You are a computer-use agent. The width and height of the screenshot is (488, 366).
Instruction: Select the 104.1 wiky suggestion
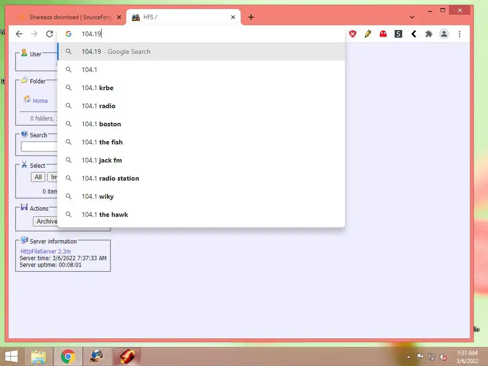202,196
